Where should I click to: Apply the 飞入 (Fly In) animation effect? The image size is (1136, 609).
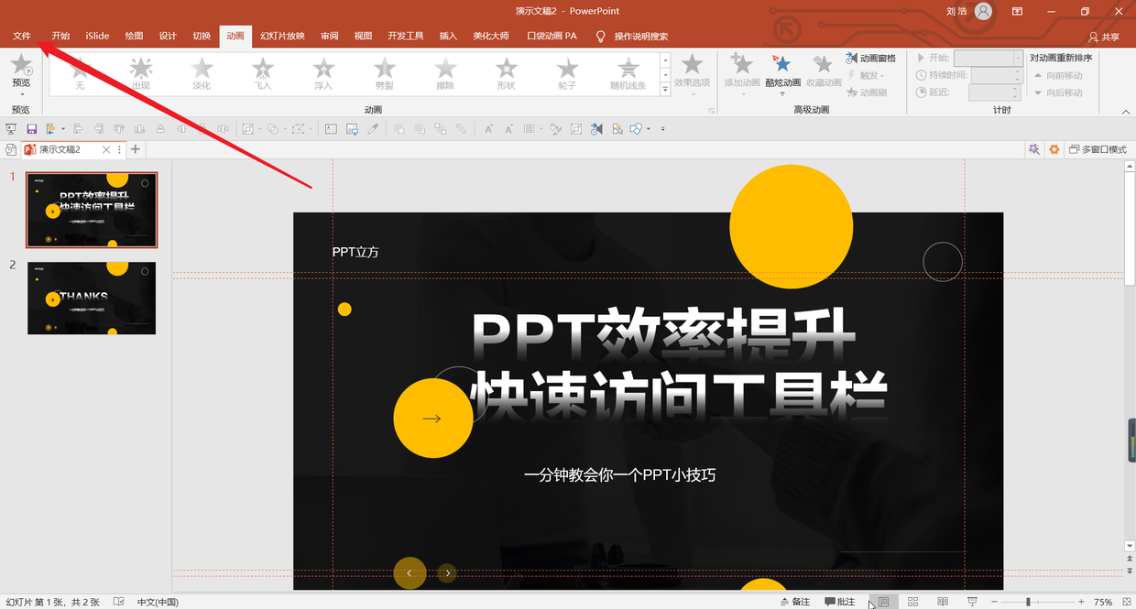(x=263, y=73)
